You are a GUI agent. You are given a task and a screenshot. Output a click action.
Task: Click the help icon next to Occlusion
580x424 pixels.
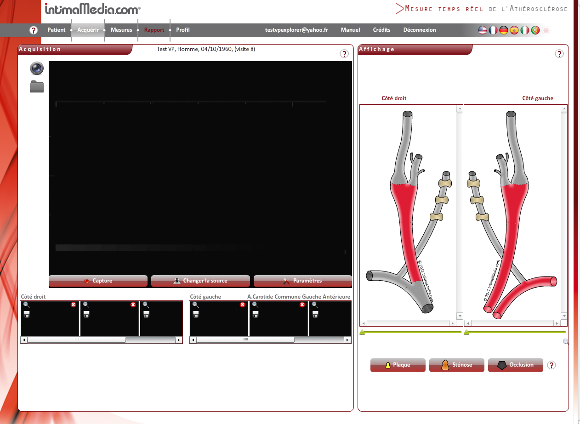[x=552, y=365]
